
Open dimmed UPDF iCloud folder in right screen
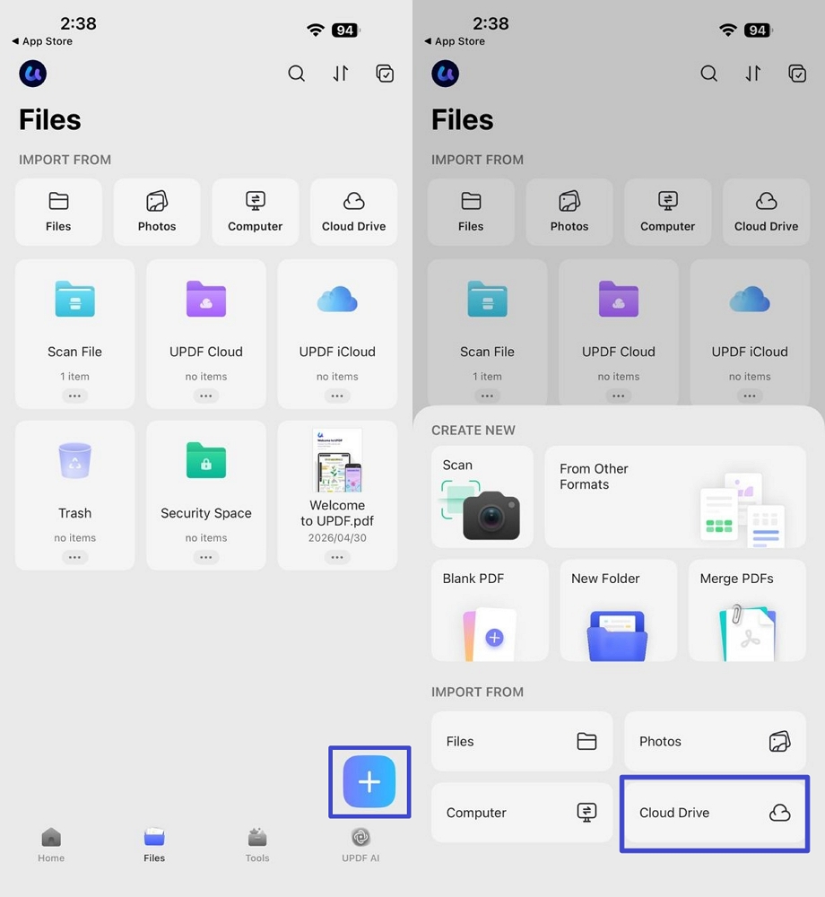[x=750, y=332]
